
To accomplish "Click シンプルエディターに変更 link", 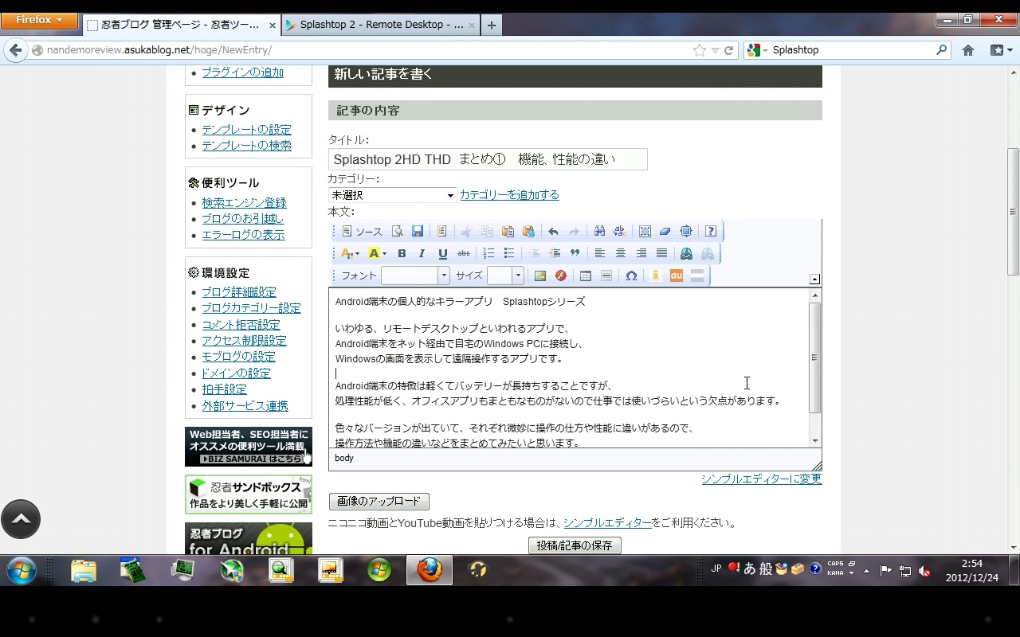I will coord(761,479).
